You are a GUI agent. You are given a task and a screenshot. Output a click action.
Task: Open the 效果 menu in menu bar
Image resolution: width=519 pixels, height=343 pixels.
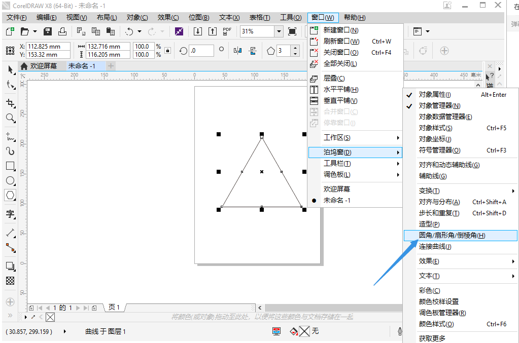168,18
